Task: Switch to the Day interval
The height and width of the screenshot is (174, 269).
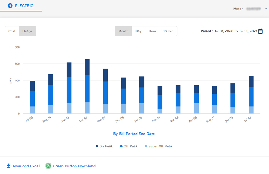Action: [138, 31]
